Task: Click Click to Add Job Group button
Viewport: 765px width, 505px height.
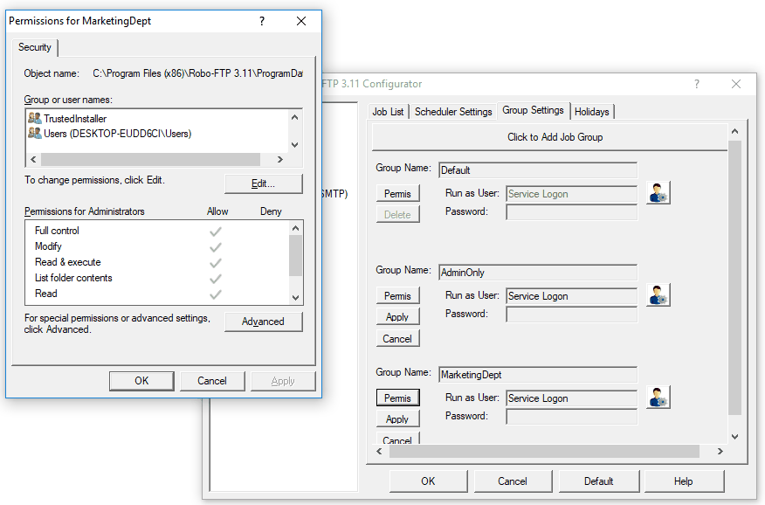Action: pyautogui.click(x=550, y=137)
